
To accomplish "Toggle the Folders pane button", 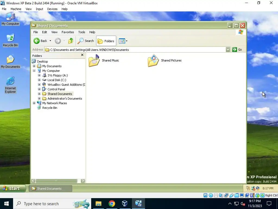I will point(106,41).
